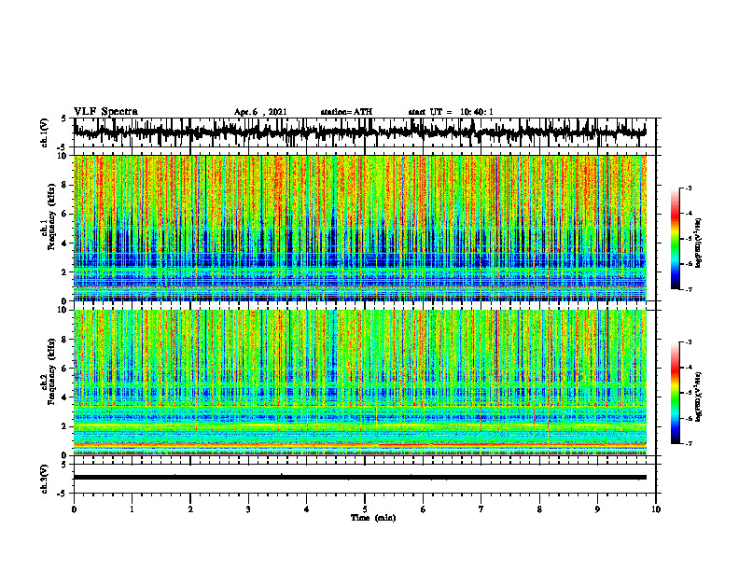Click the "ch.1(V)" vertical axis label
This screenshot has width=739, height=571.
45,132
